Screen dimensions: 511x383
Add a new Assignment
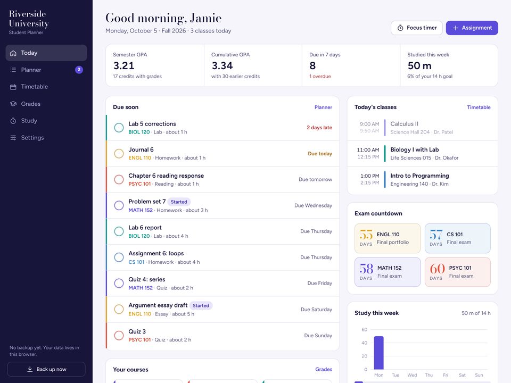point(472,28)
